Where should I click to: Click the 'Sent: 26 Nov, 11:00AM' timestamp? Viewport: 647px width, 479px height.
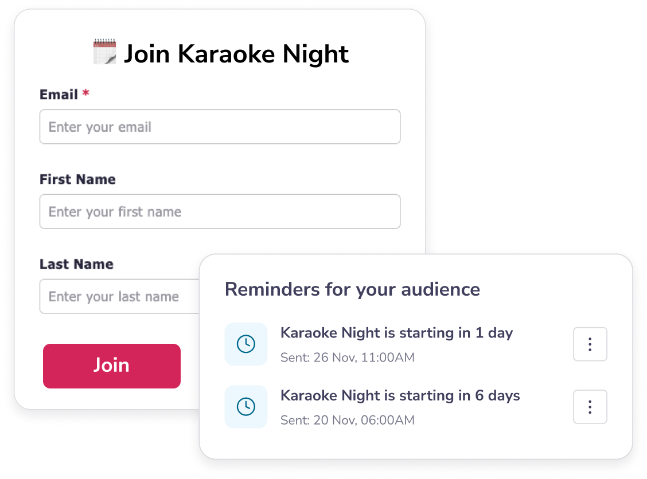click(x=347, y=357)
